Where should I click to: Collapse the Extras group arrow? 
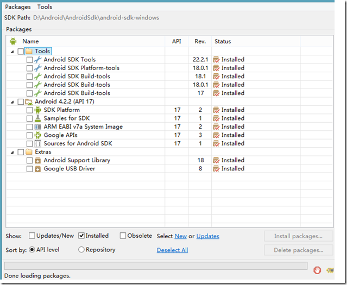[x=12, y=153]
